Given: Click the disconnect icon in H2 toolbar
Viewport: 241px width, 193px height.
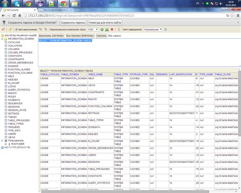Looking at the screenshot, I should pyautogui.click(x=3, y=30).
